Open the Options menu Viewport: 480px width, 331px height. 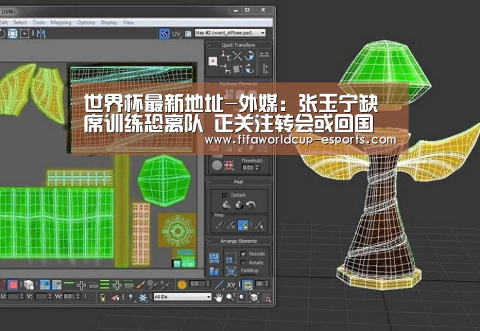pos(86,22)
